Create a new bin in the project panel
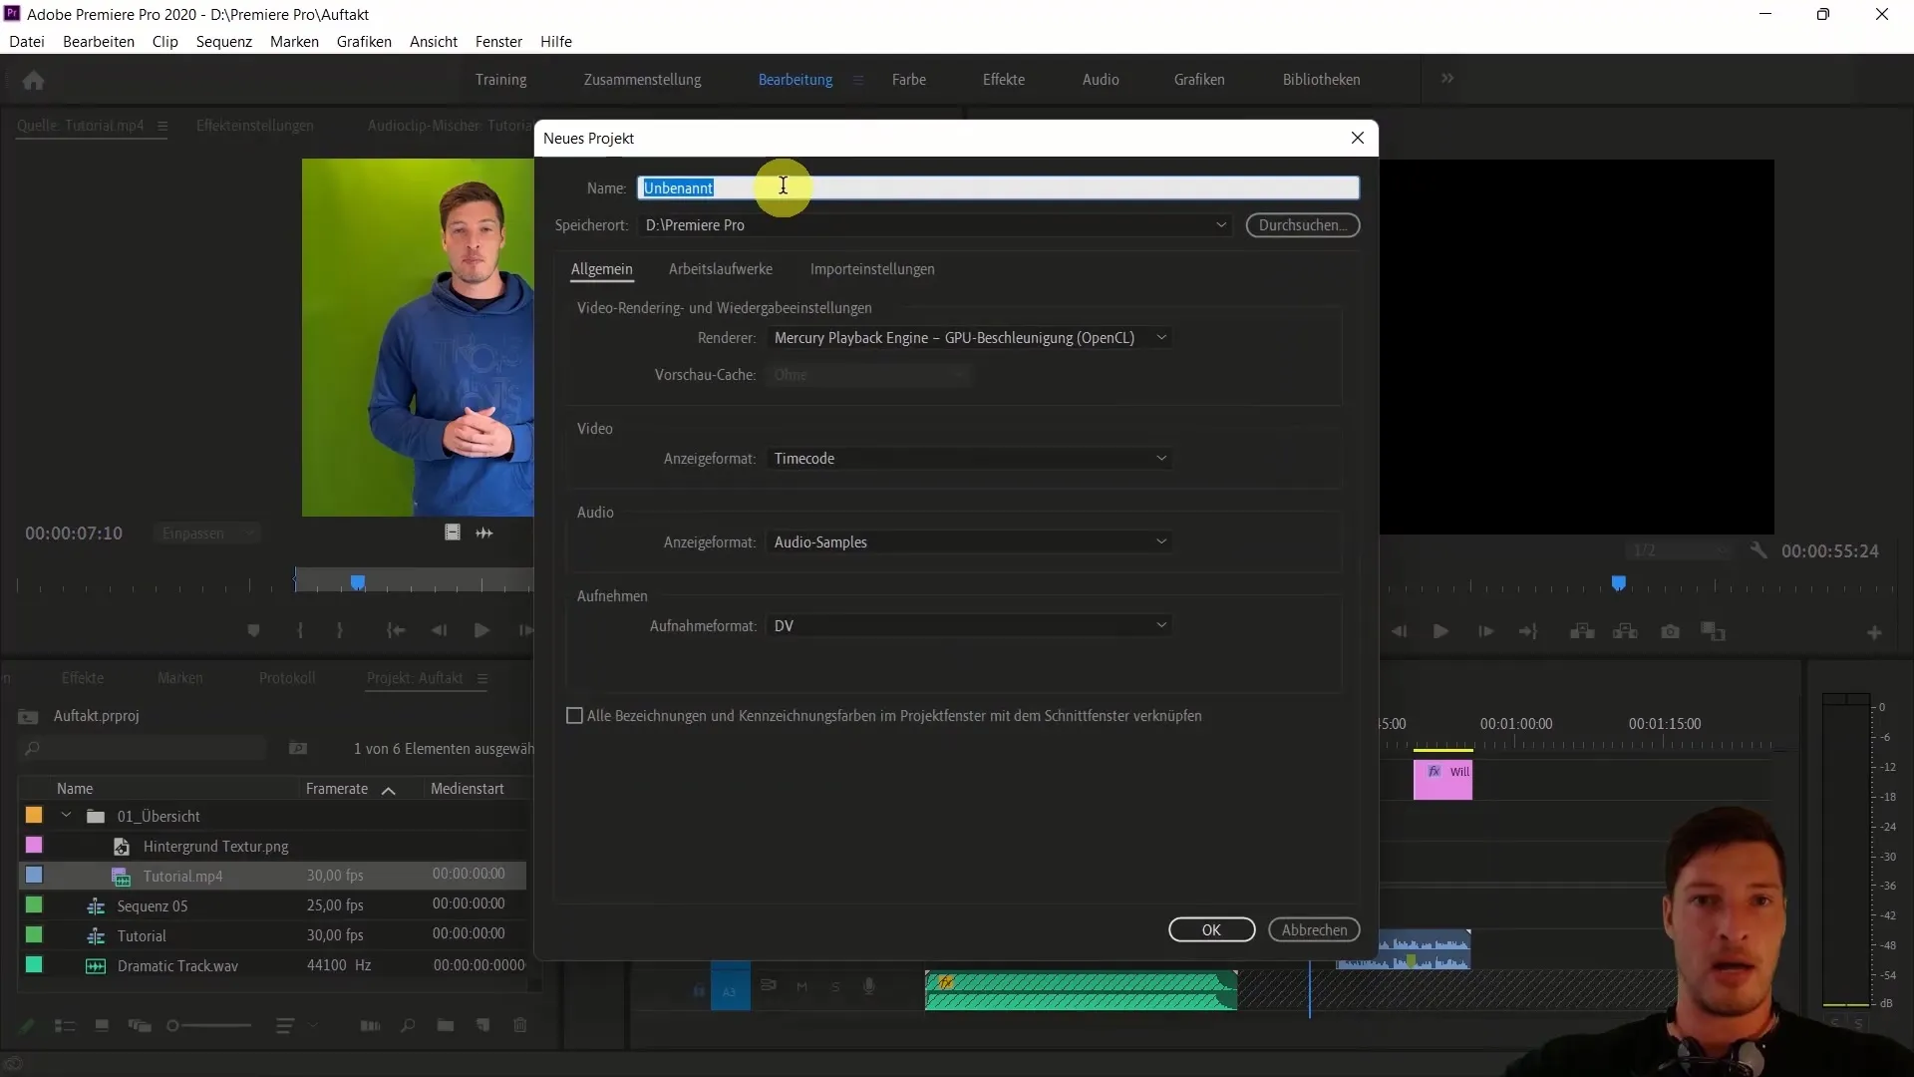 (446, 1025)
